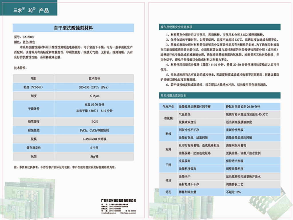Click the cause "气温较低"
The height and width of the screenshot is (220, 293).
(185, 114)
